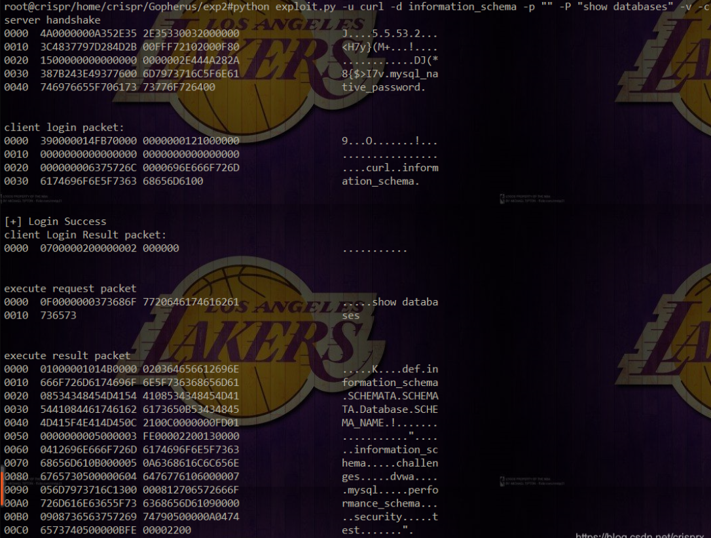The width and height of the screenshot is (711, 538).
Task: Click ASCII text '.mysql.....perfo'
Action: pos(390,490)
